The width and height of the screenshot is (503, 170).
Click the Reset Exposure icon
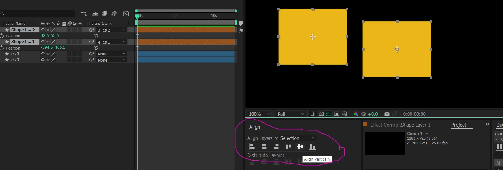click(363, 114)
